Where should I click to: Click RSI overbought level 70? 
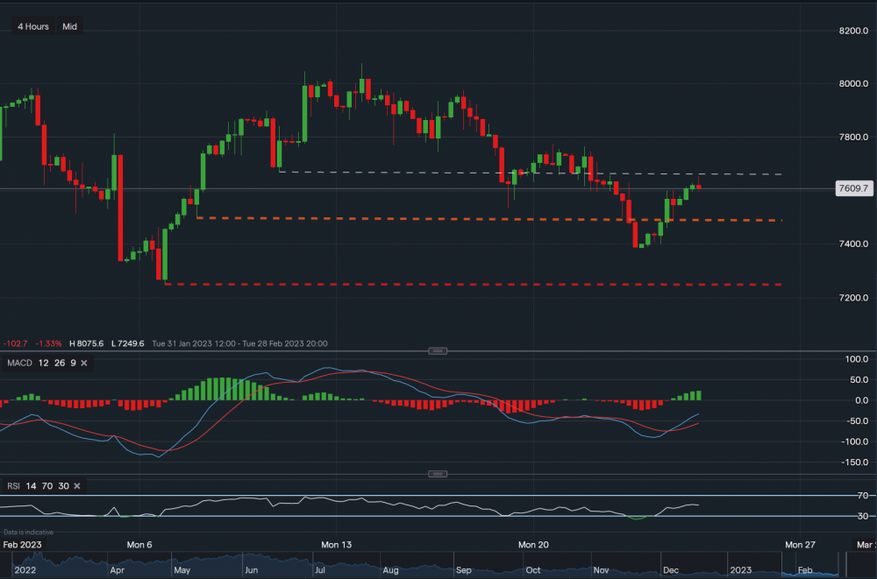(x=46, y=485)
